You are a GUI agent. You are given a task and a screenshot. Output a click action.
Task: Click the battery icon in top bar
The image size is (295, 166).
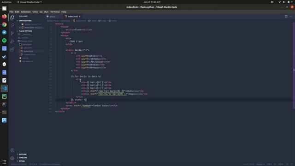pos(289,2)
